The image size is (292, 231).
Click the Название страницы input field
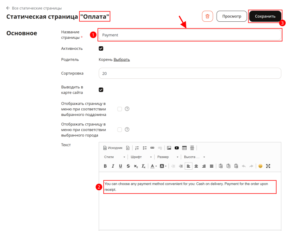[190, 35]
